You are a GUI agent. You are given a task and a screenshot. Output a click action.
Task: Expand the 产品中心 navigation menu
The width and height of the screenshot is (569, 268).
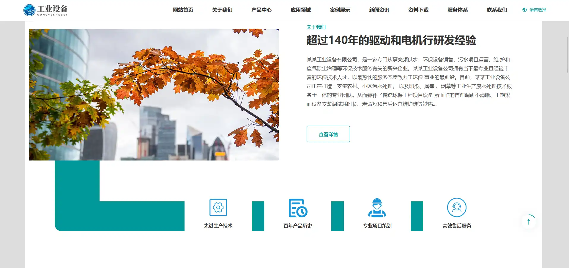(261, 10)
